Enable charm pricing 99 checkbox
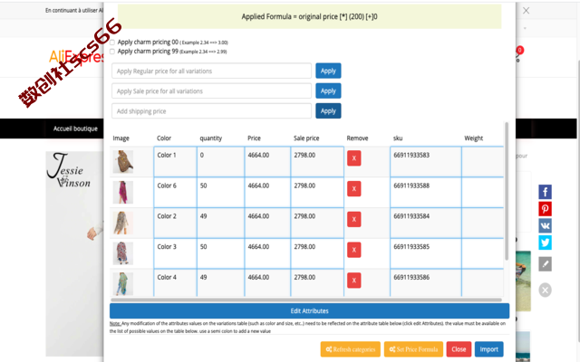580x362 pixels. [112, 52]
